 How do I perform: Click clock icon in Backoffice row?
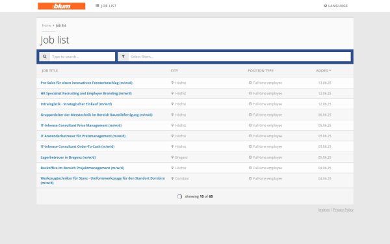250,168
